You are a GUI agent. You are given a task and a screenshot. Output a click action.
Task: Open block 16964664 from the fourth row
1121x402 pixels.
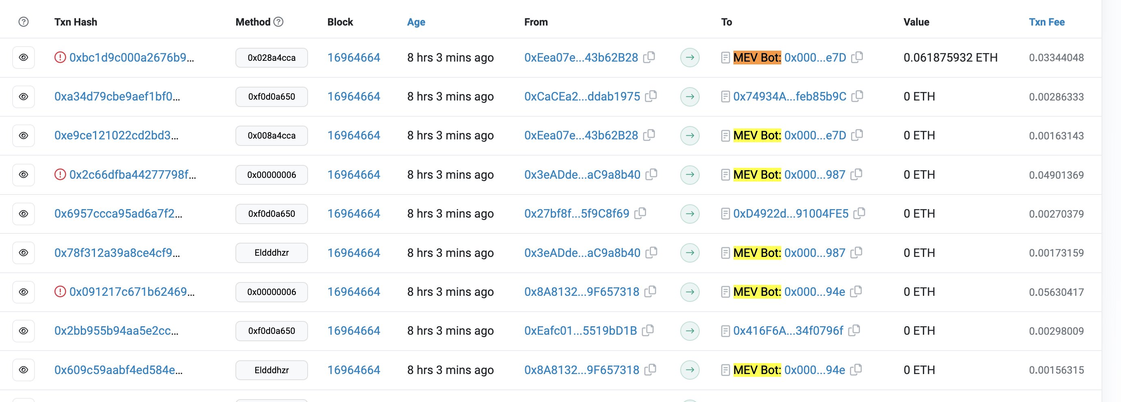point(354,174)
